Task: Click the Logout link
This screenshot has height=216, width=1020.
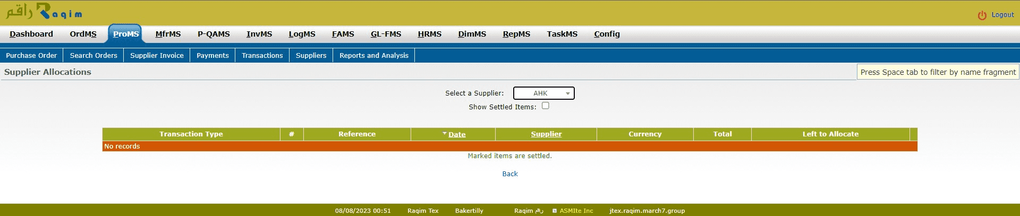Action: coord(1002,15)
